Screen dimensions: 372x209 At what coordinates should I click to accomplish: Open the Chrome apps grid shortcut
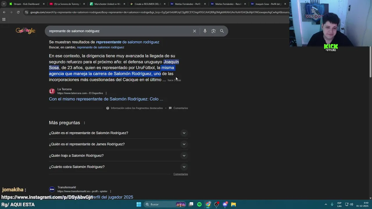click(x=4, y=19)
